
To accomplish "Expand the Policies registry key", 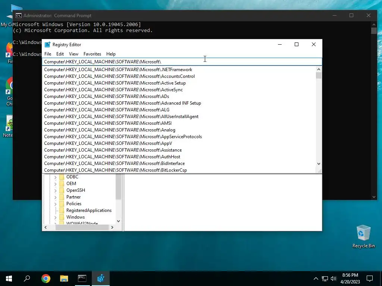I will [55, 204].
